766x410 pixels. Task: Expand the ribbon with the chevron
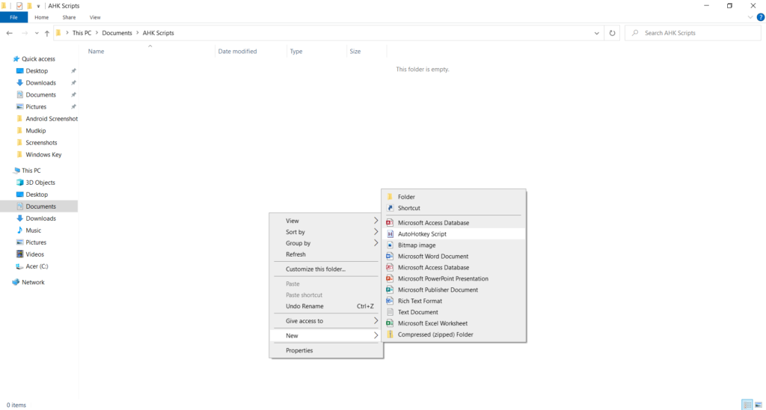(x=751, y=17)
